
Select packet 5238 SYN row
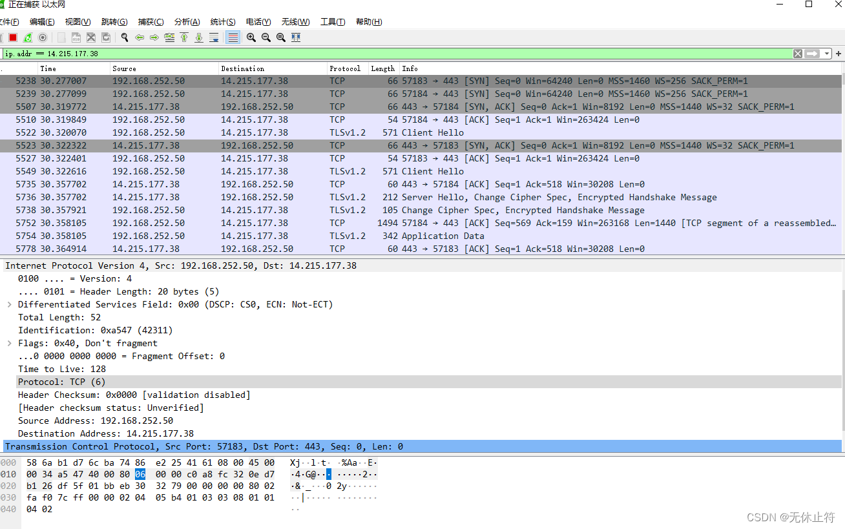[421, 81]
